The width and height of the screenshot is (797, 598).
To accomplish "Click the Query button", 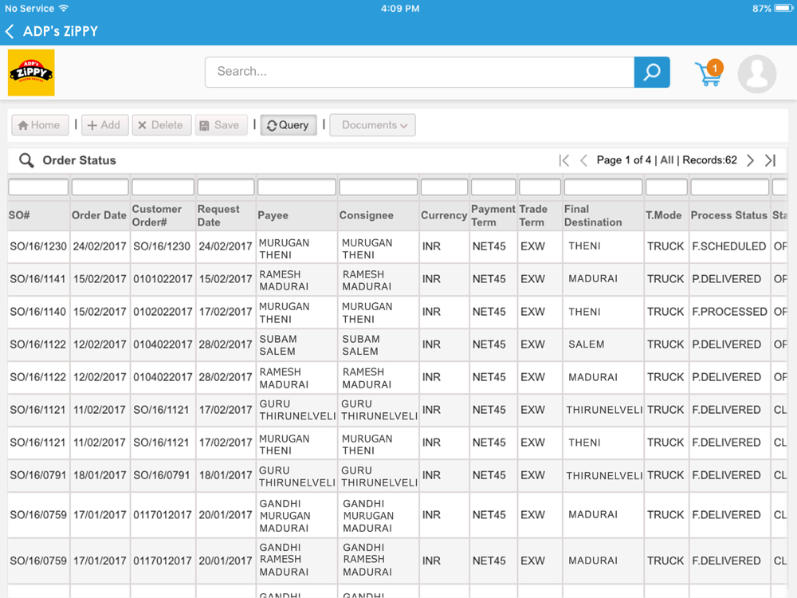I will pos(289,125).
